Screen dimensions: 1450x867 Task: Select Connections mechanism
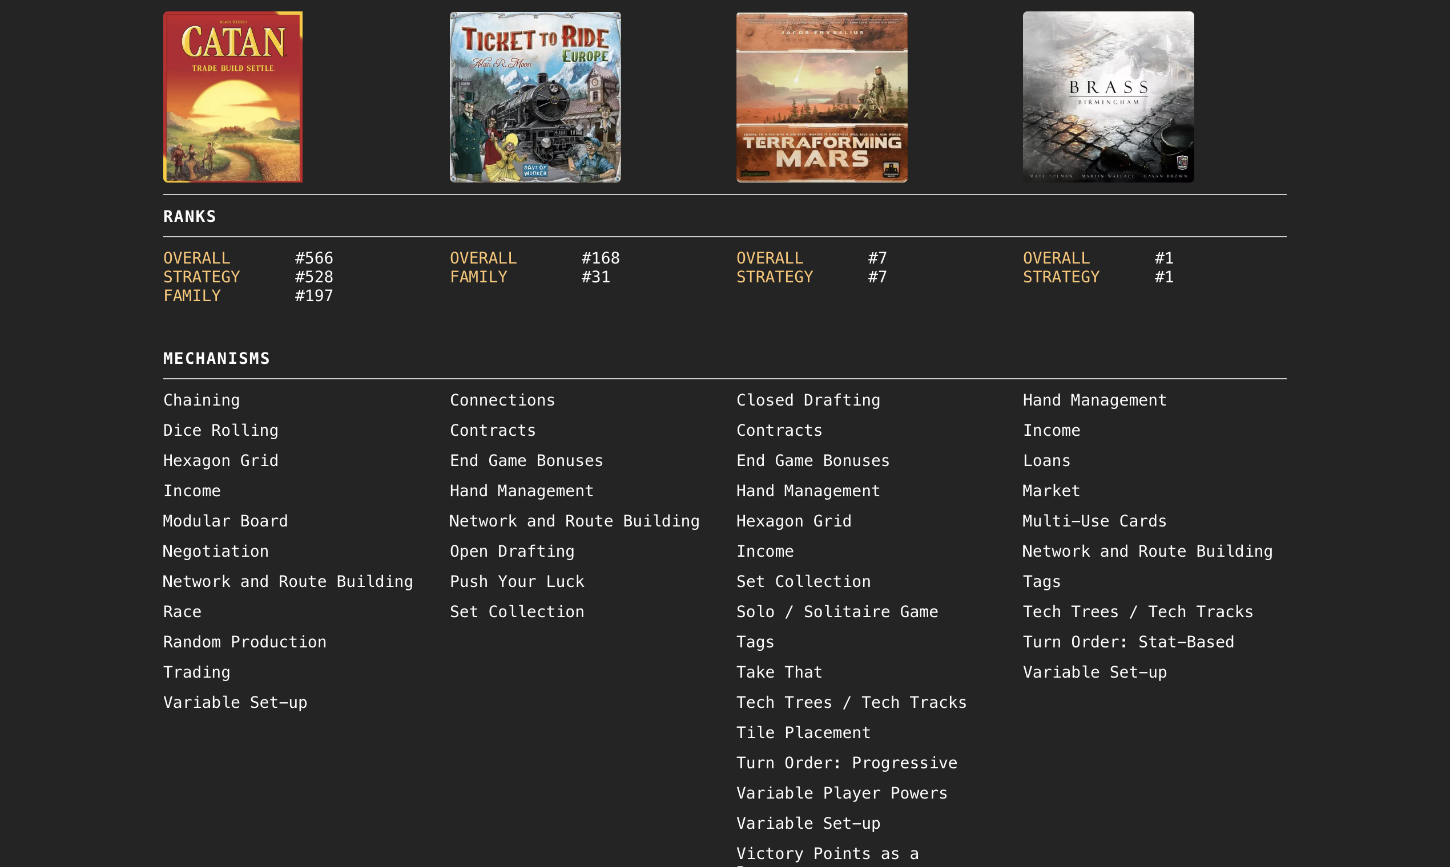[502, 400]
